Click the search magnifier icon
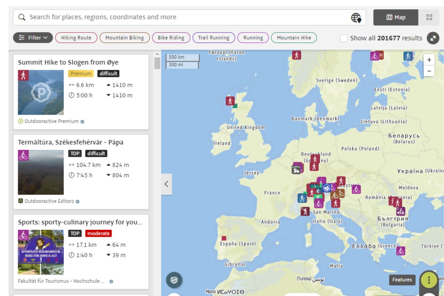The image size is (444, 296). tap(22, 17)
